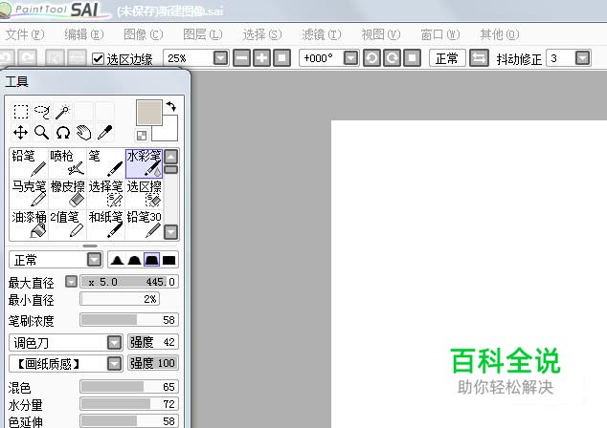This screenshot has width=607, height=428.
Task: Adjust the 水分里 dilution slider
Action: coord(129,404)
